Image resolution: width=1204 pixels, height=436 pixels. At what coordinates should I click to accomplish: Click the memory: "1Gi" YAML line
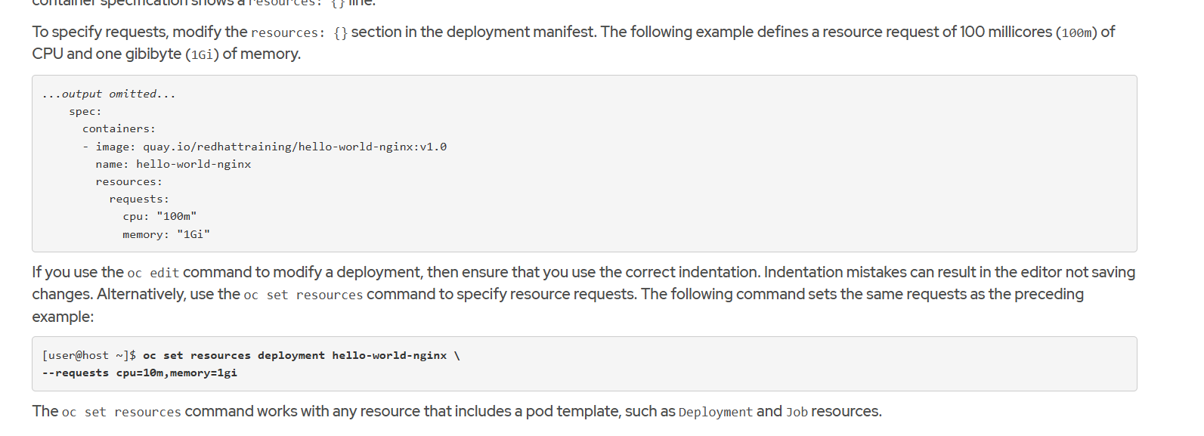pyautogui.click(x=166, y=234)
